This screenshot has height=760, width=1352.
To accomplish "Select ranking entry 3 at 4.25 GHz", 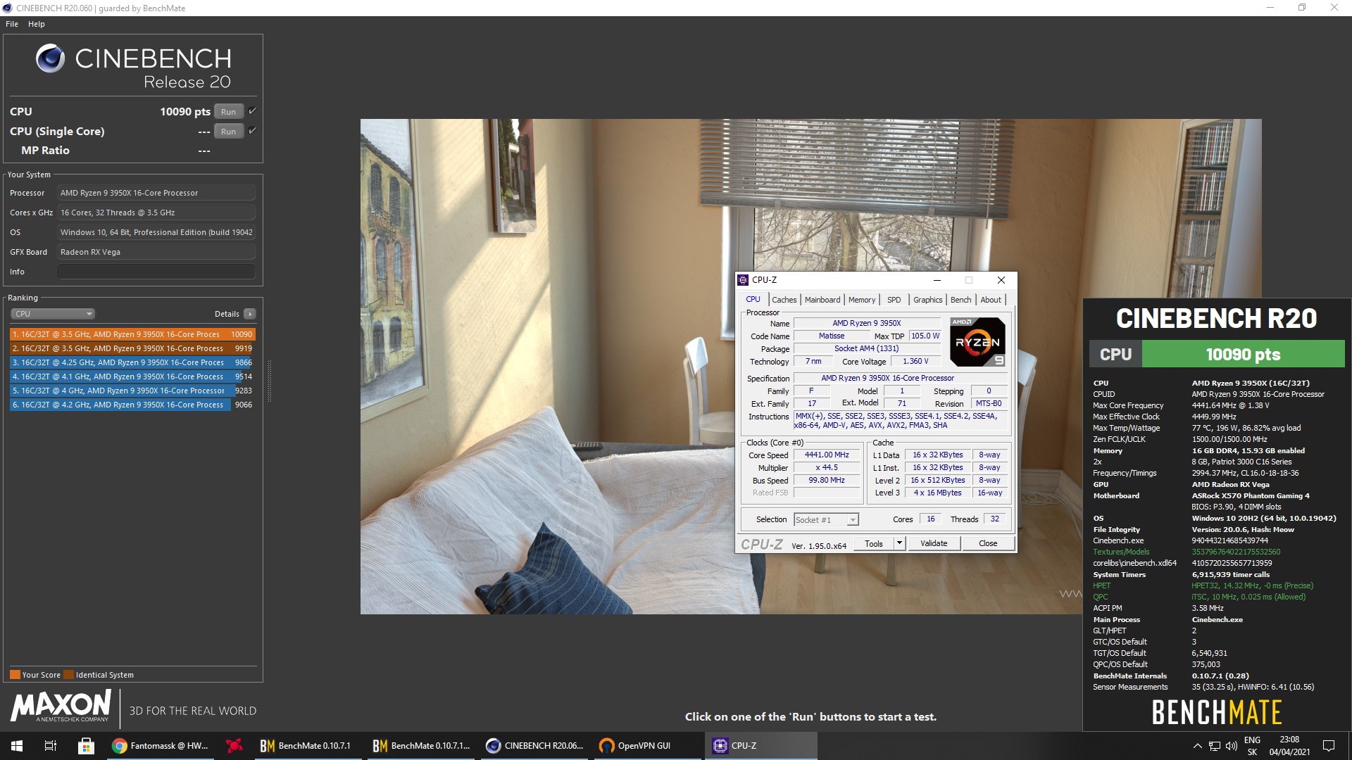I will pos(132,362).
